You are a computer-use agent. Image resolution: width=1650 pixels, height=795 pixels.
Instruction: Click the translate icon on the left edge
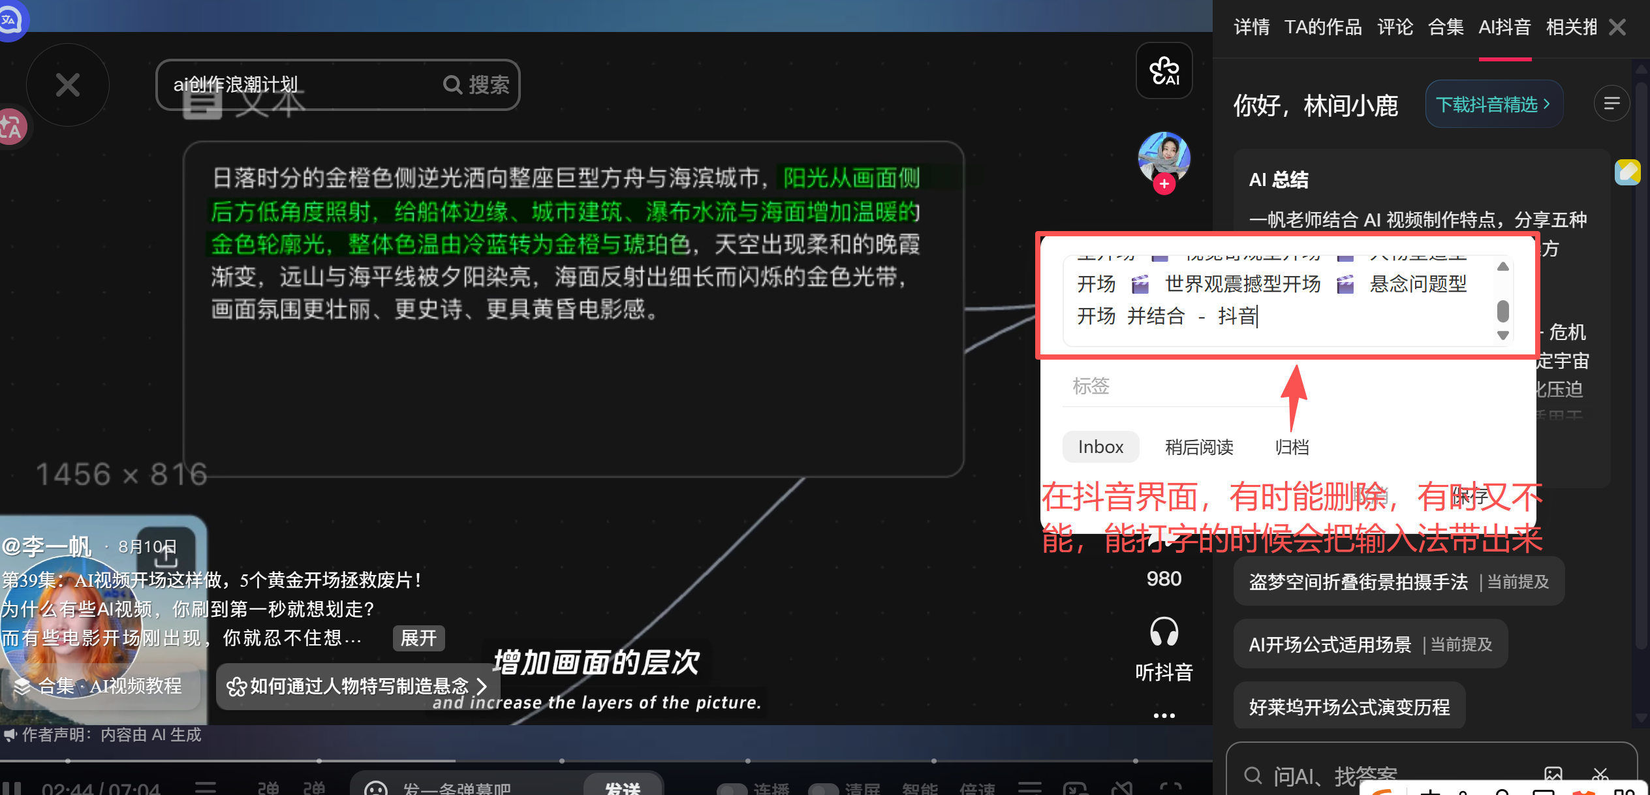click(x=12, y=127)
